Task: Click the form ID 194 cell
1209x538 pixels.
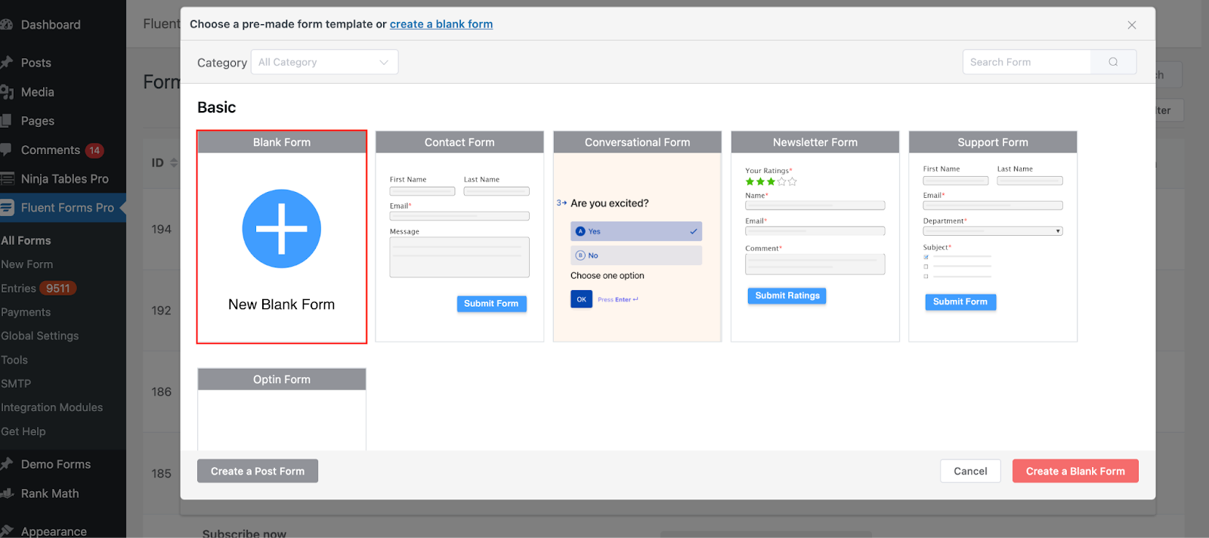Action: 161,229
